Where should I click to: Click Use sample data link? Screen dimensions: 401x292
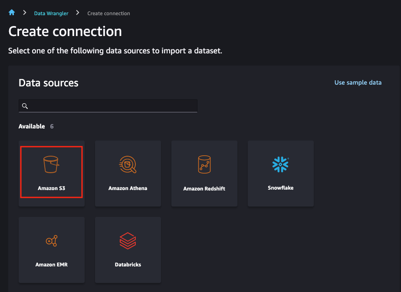[358, 82]
